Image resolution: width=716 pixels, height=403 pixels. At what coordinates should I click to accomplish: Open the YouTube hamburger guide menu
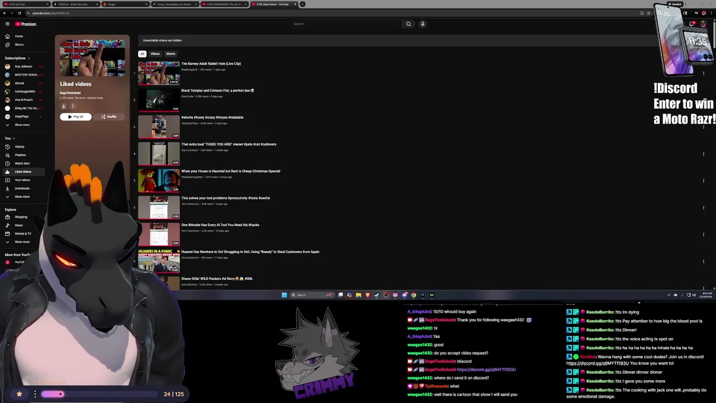click(7, 24)
